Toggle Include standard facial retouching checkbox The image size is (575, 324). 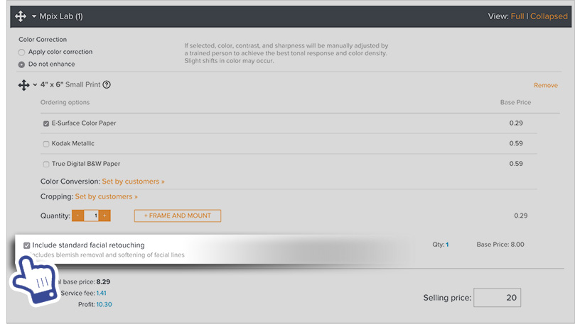tap(26, 245)
